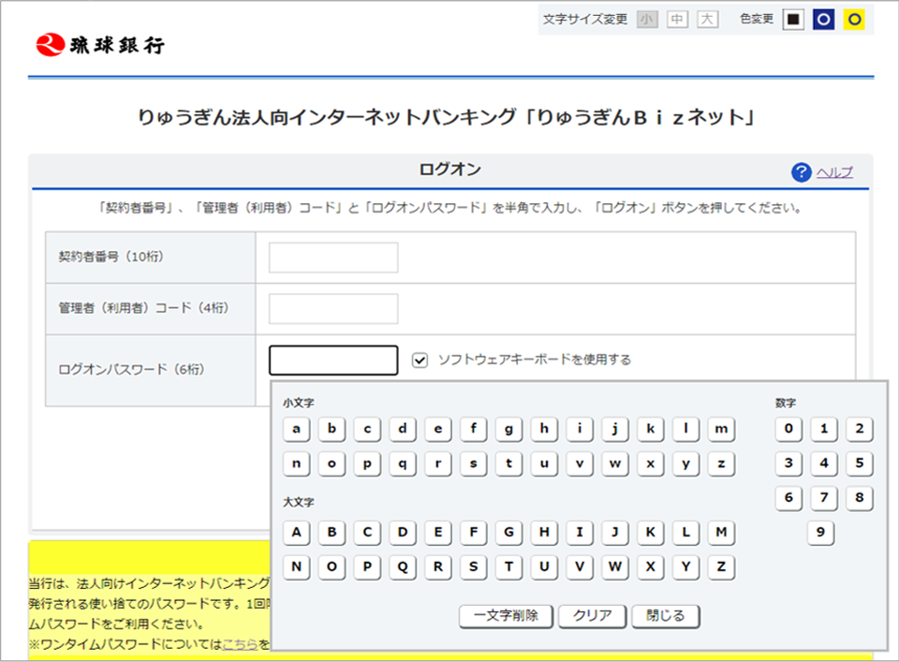Tap number key 2 on software keyboard
The image size is (899, 662).
tap(860, 429)
